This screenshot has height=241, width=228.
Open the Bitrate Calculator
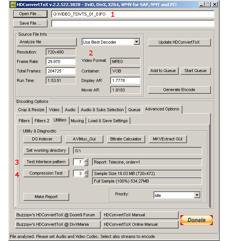126,139
